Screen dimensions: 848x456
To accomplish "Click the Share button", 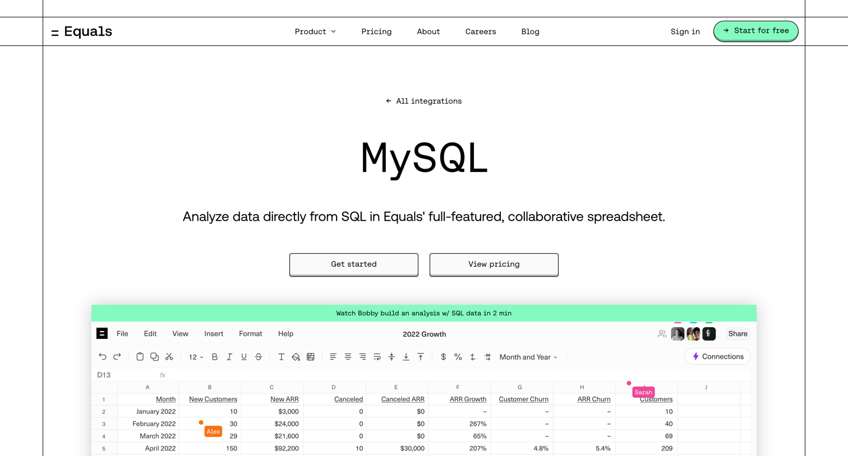I will 738,334.
